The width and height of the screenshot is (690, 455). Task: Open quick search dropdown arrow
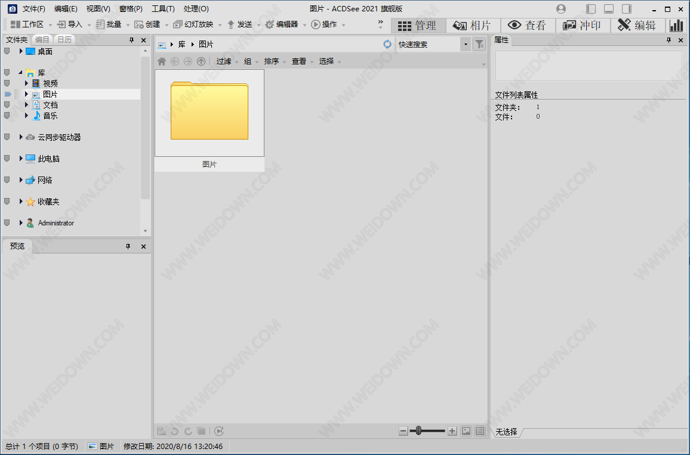coord(466,44)
